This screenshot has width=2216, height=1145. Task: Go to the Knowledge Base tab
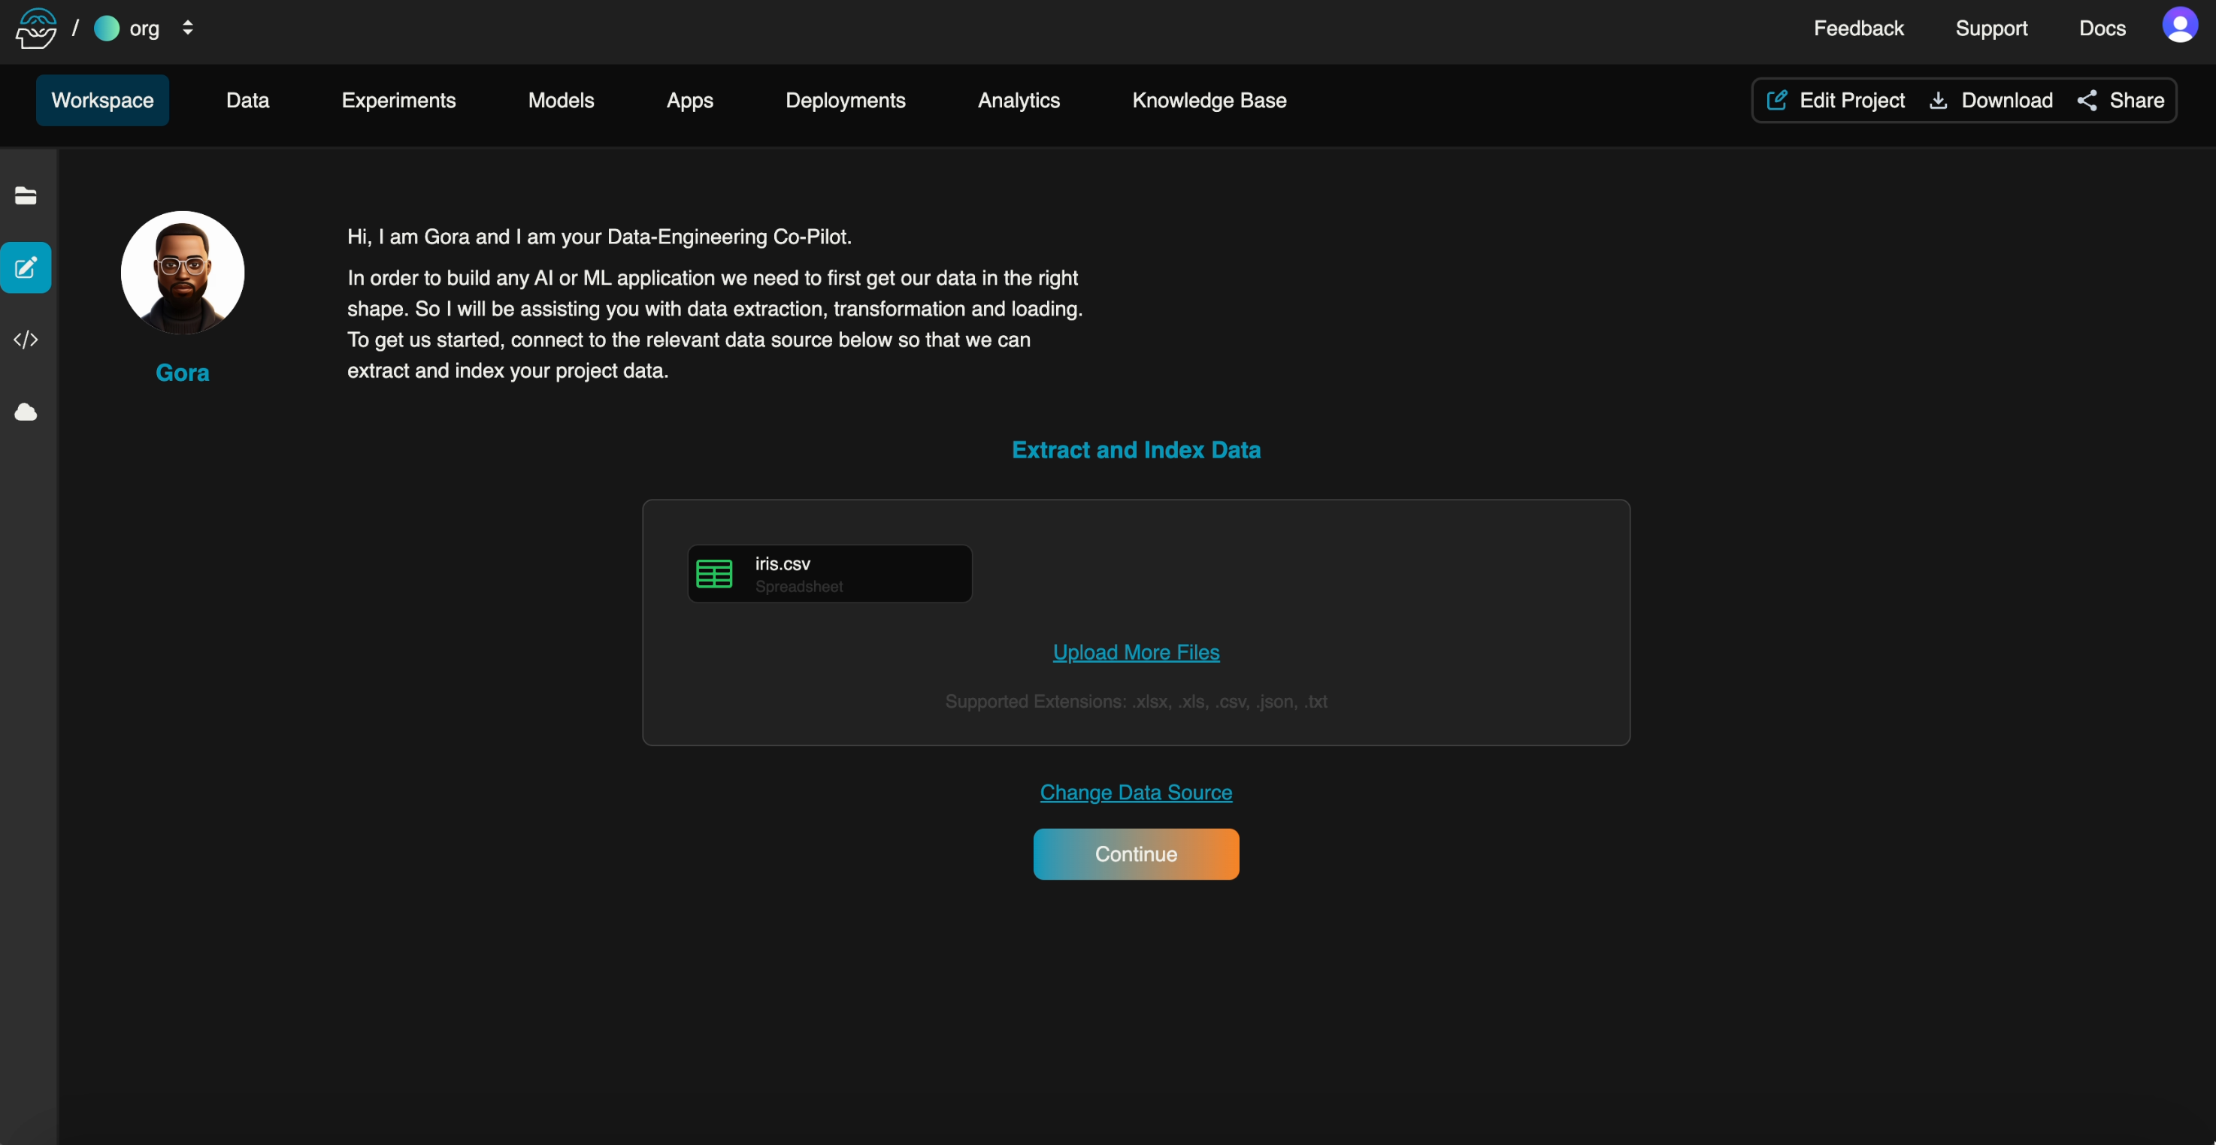click(x=1209, y=101)
